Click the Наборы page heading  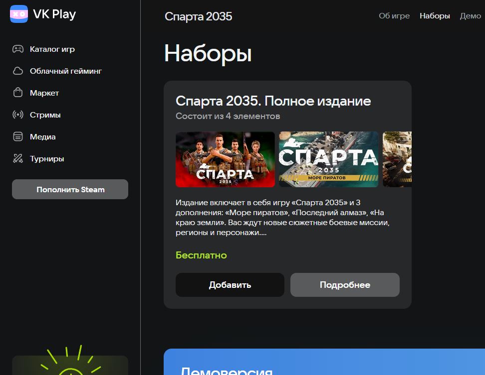click(x=208, y=53)
